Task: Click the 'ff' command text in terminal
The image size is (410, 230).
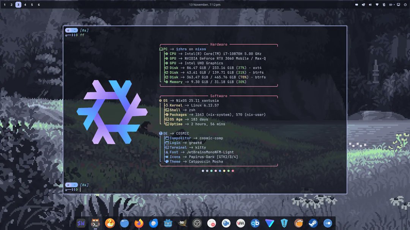Action: 82,35
